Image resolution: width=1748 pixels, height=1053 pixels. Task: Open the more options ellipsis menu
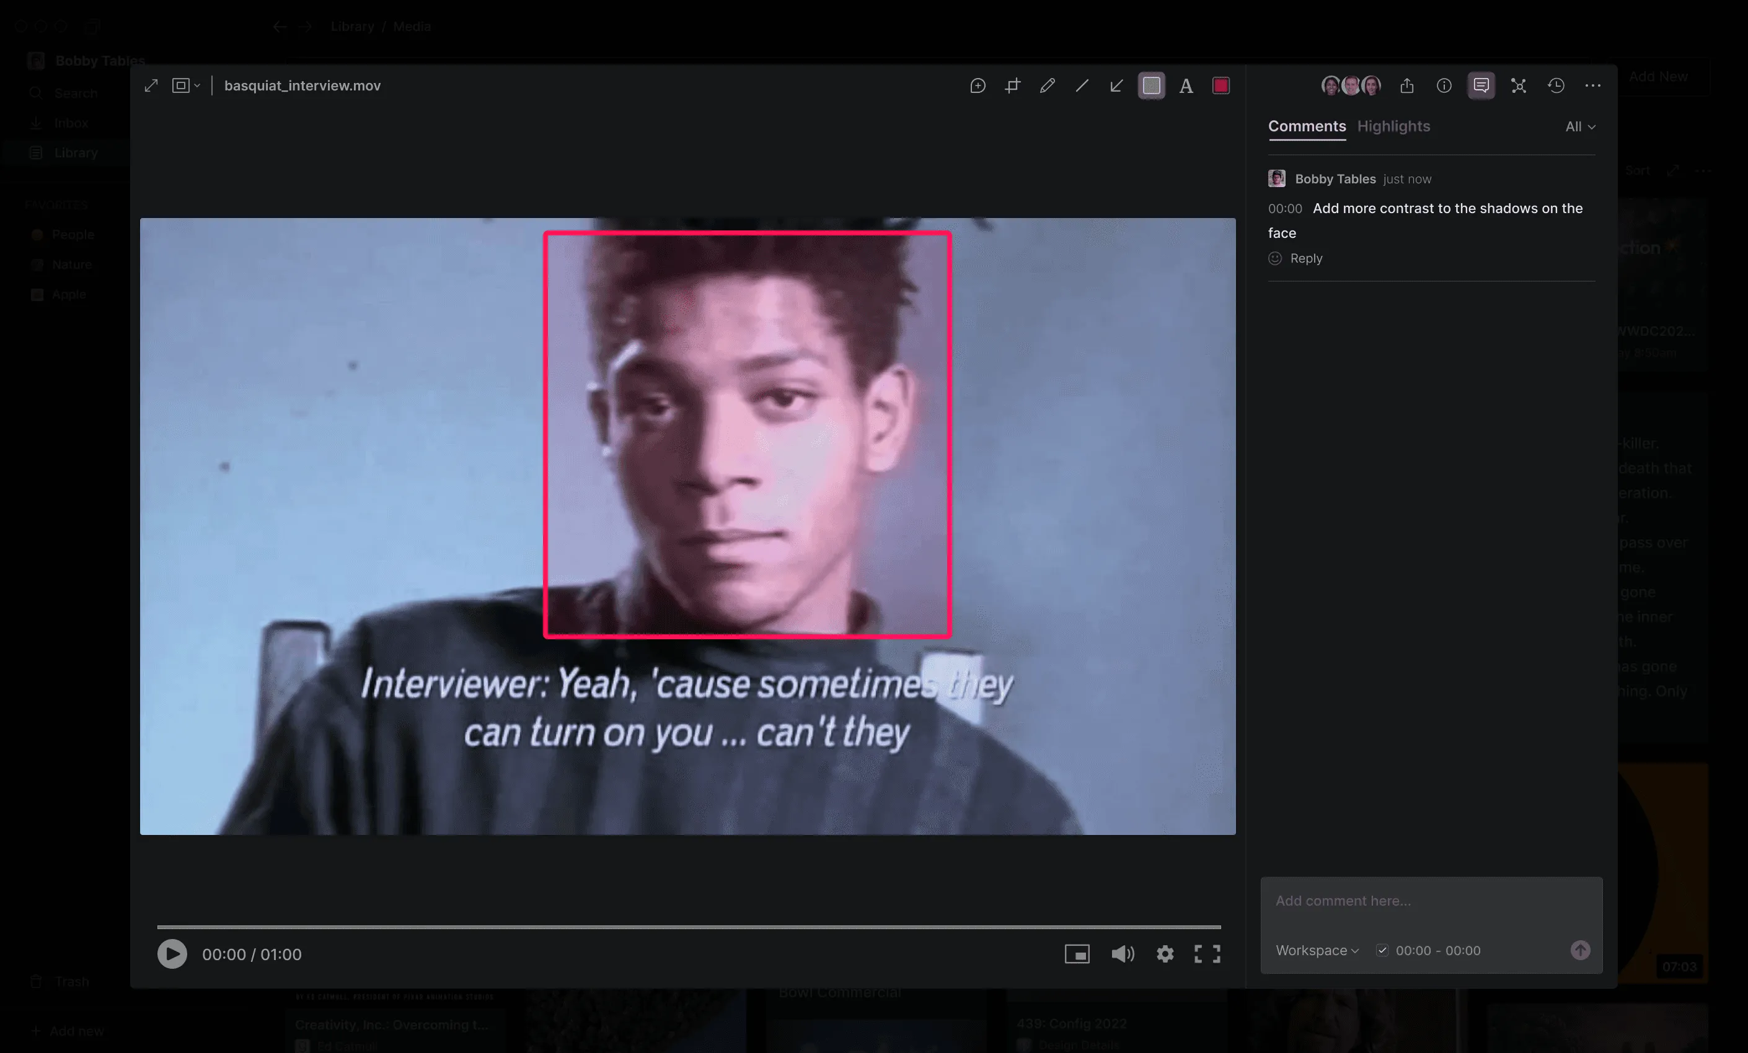[1592, 86]
